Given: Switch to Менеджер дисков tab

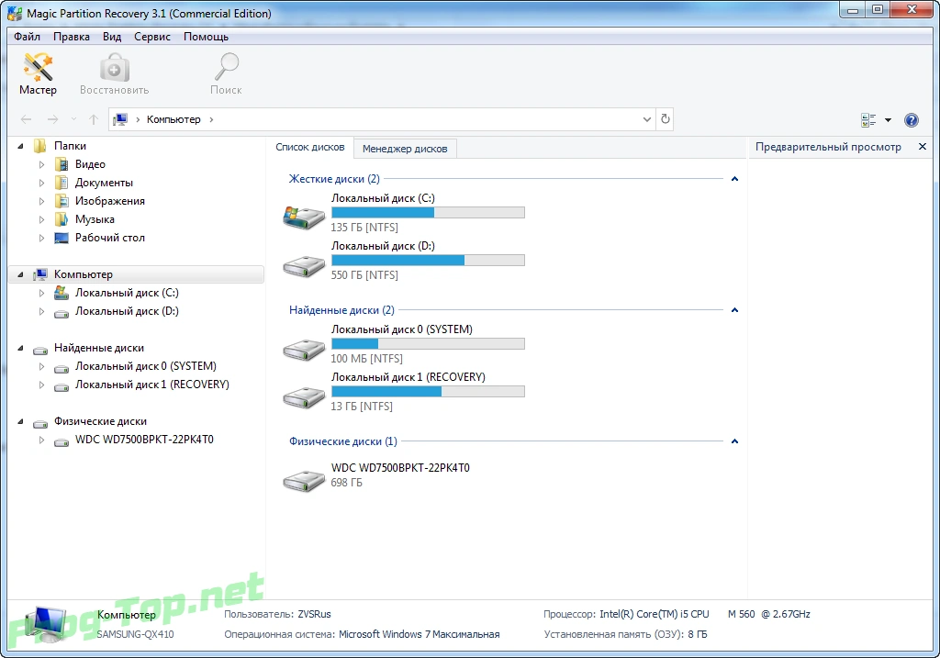Looking at the screenshot, I should [405, 149].
